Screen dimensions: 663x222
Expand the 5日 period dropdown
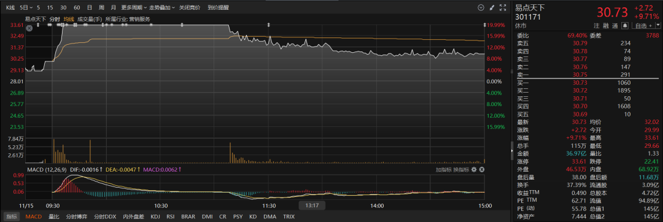26,7
